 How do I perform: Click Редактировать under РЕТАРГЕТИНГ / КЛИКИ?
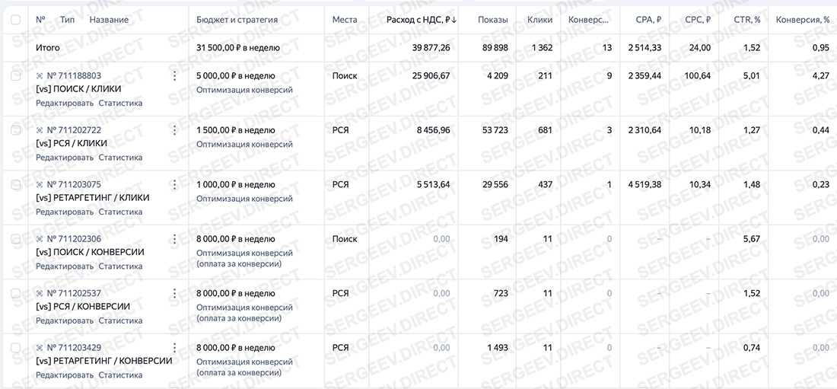65,212
